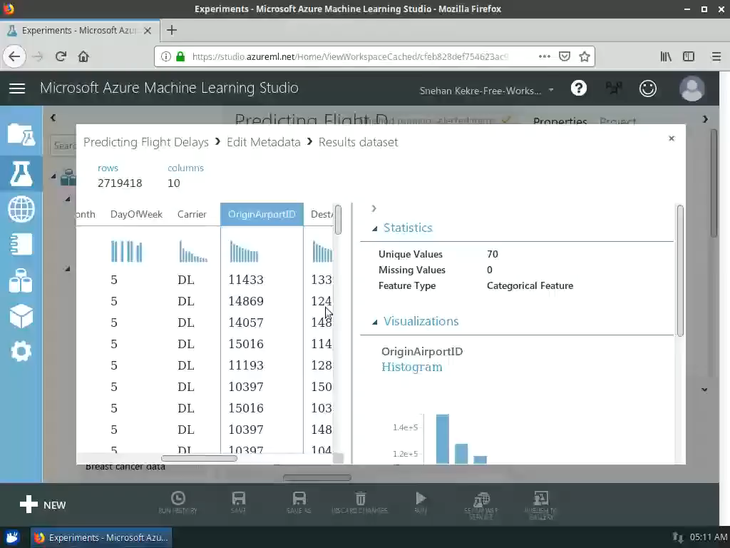Click the Run play icon
730x548 pixels.
(x=420, y=499)
